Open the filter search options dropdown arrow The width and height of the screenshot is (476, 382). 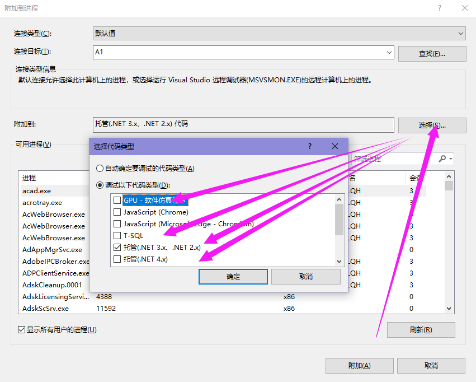(x=450, y=159)
